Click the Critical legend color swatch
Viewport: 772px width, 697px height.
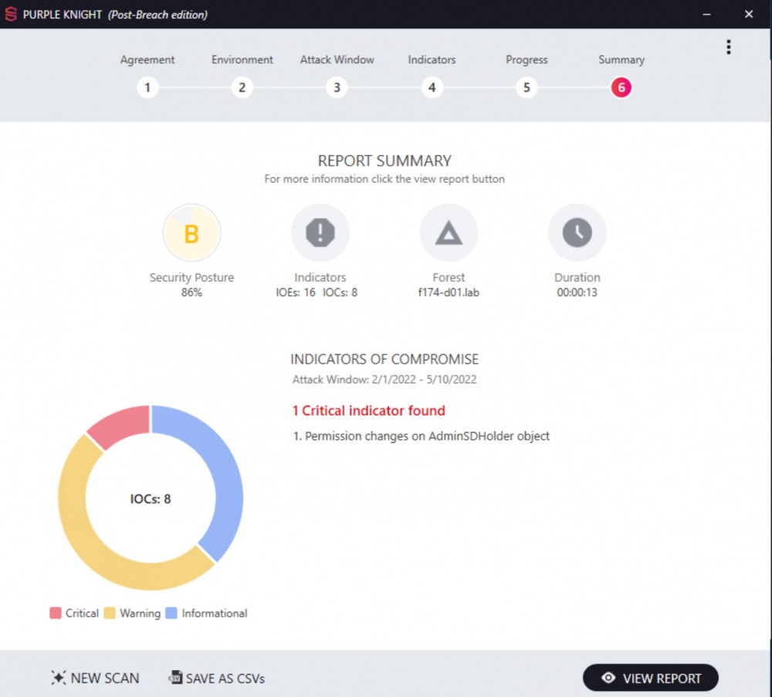coord(56,613)
